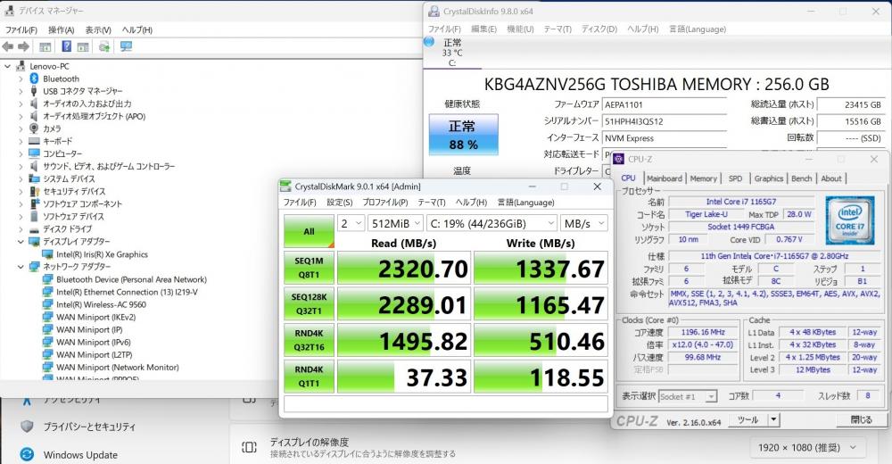Click the CrystalDiskMark title bar app icon
Screen dimensions: 892x464
coord(285,186)
